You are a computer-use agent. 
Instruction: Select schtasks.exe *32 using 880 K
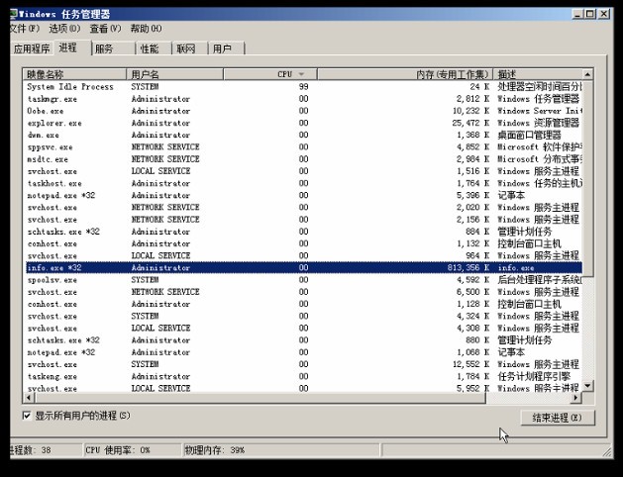click(x=303, y=340)
